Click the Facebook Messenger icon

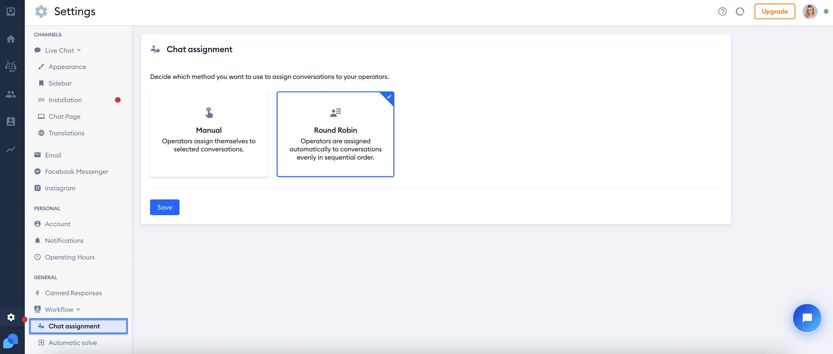click(38, 171)
